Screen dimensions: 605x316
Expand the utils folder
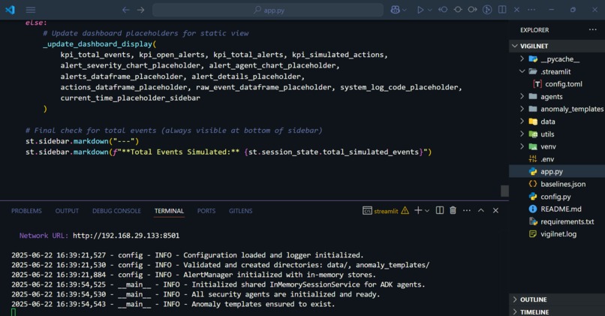tap(557, 134)
